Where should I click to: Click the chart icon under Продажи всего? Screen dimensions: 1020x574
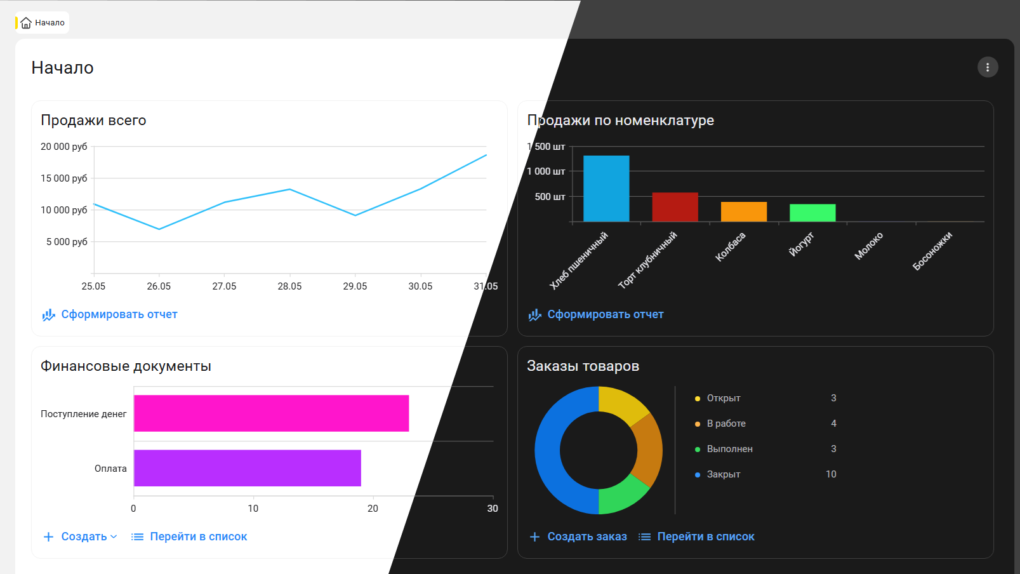pyautogui.click(x=48, y=315)
